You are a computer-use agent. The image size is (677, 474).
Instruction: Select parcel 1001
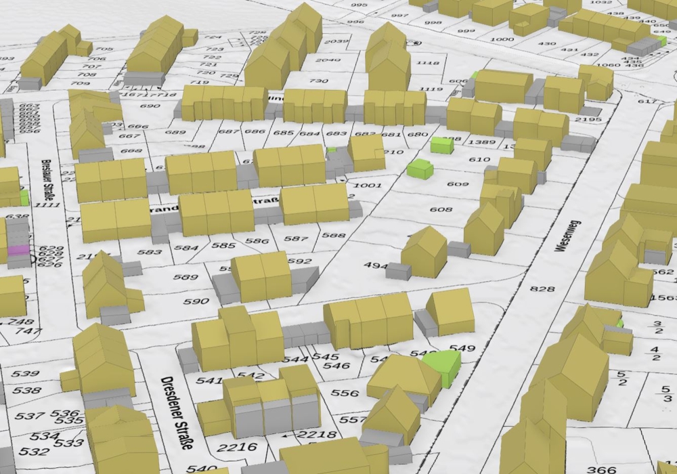click(x=368, y=185)
